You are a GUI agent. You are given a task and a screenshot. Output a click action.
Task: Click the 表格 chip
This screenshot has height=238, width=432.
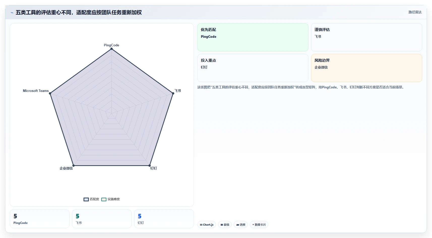[x=225, y=225]
